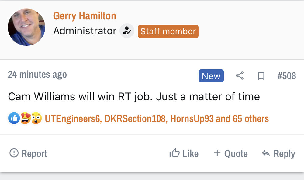Click the surprised face reaction emoji

[x=36, y=118]
